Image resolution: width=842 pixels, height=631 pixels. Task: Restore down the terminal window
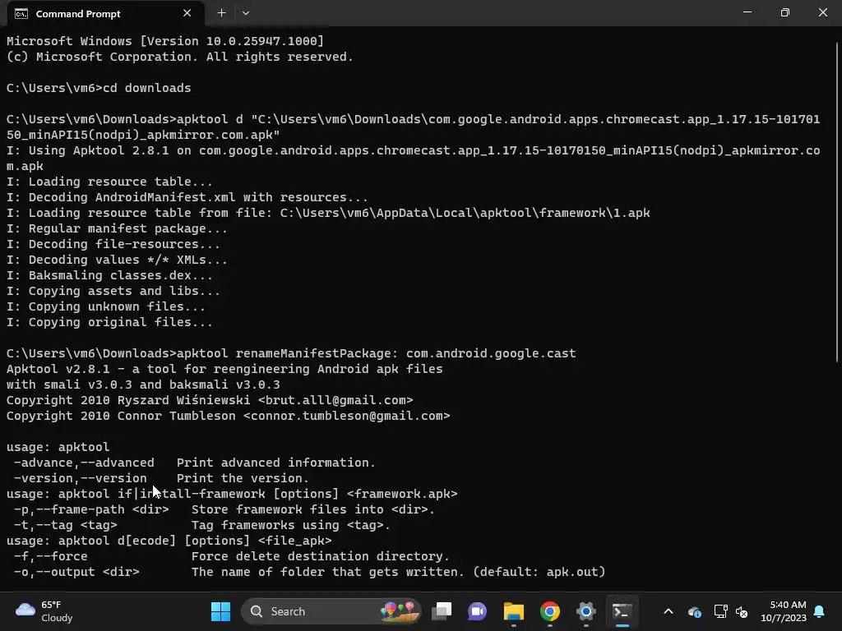pos(785,12)
